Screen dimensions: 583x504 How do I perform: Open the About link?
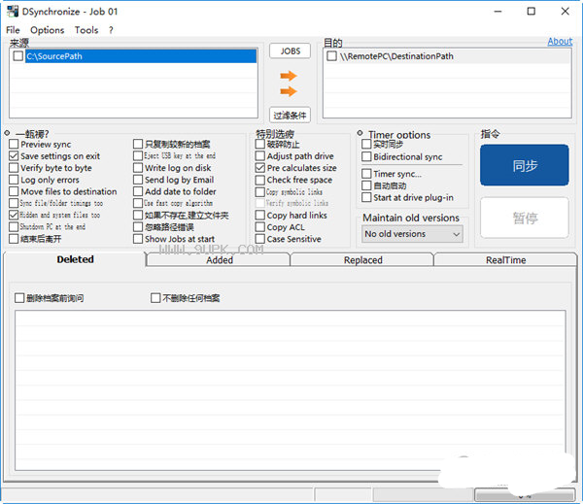(x=560, y=41)
